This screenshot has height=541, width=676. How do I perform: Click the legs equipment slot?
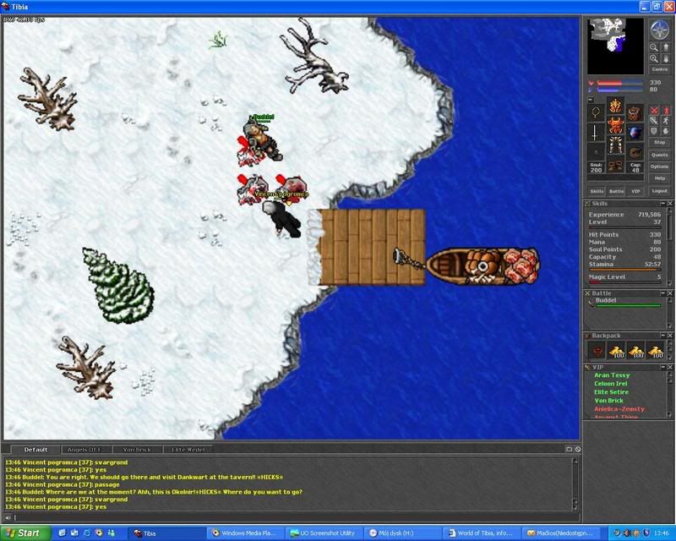[615, 145]
